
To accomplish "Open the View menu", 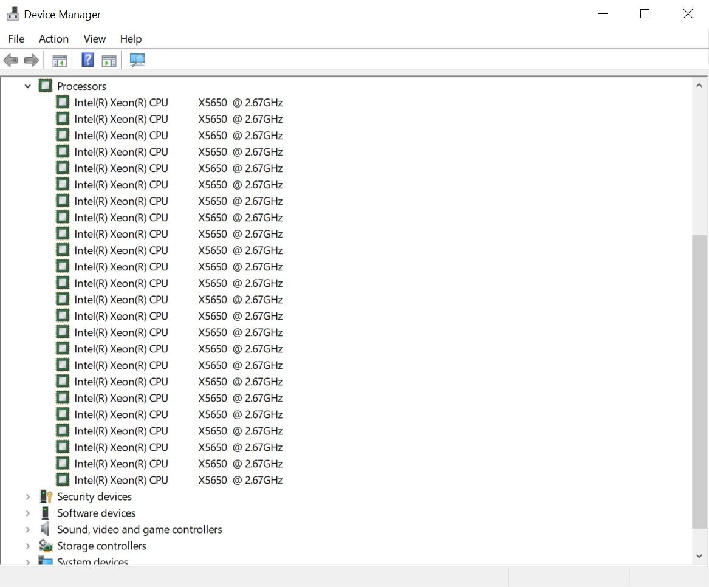I will coord(95,39).
